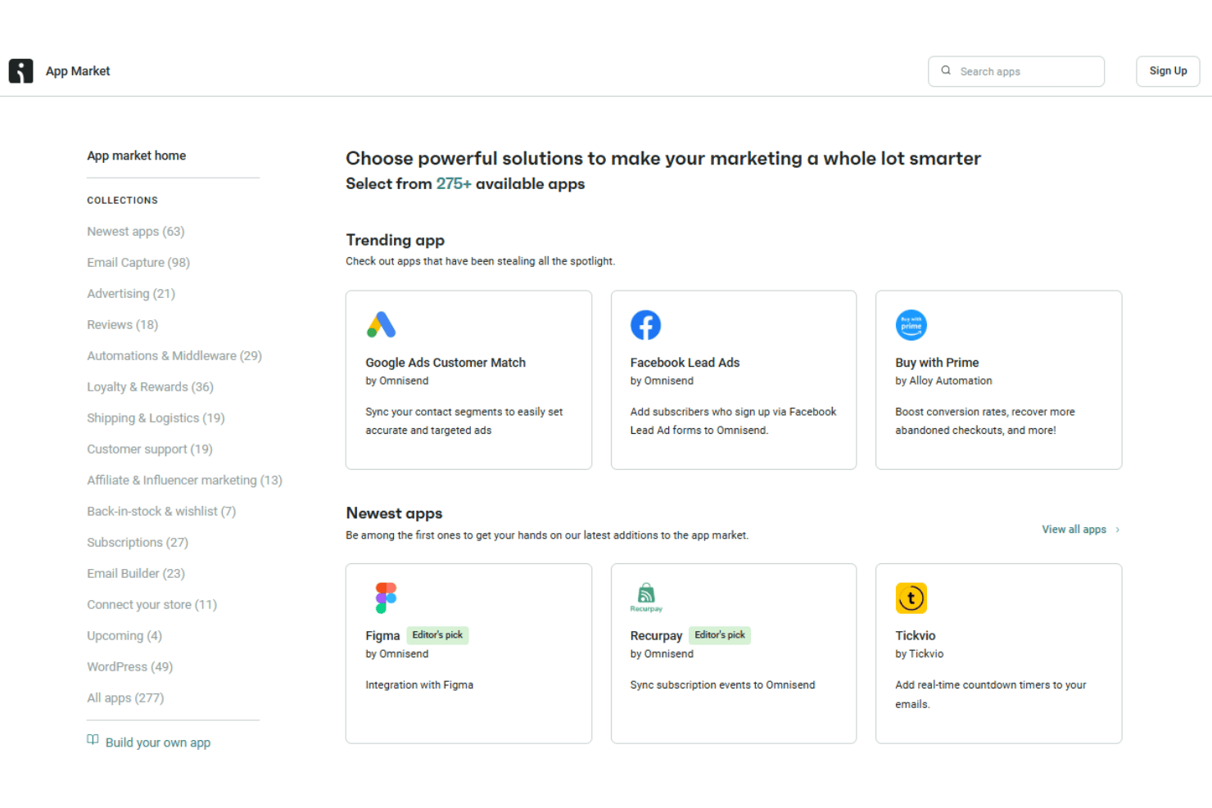Select Shipping & Logistics (19)
The height and width of the screenshot is (808, 1212).
click(156, 418)
